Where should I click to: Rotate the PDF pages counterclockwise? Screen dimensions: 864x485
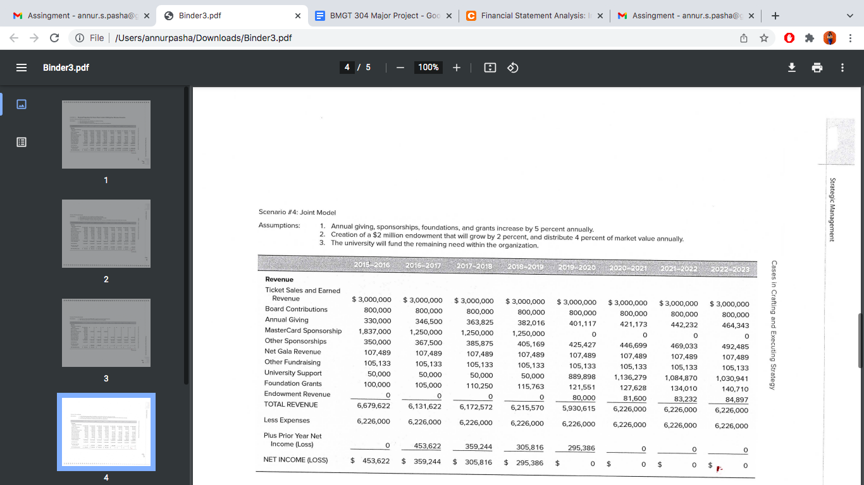point(512,67)
